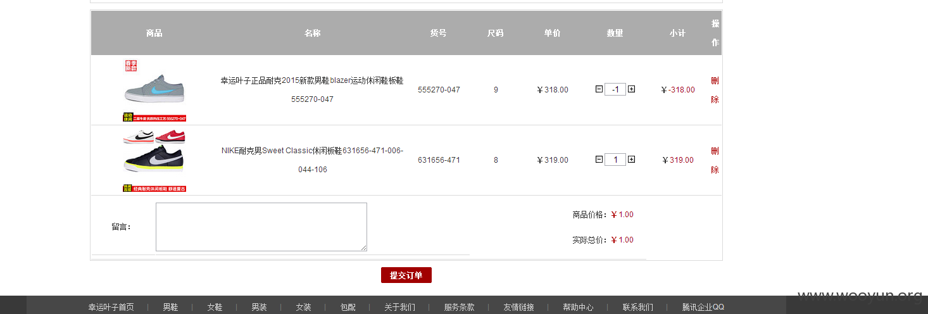Open the 幸运叶子正品耐克2015 product name link
The height and width of the screenshot is (314, 928).
(312, 90)
